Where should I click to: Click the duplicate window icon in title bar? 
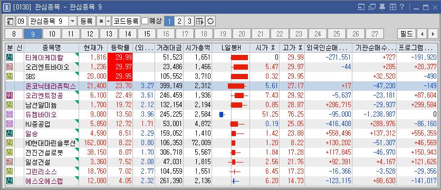pos(372,7)
